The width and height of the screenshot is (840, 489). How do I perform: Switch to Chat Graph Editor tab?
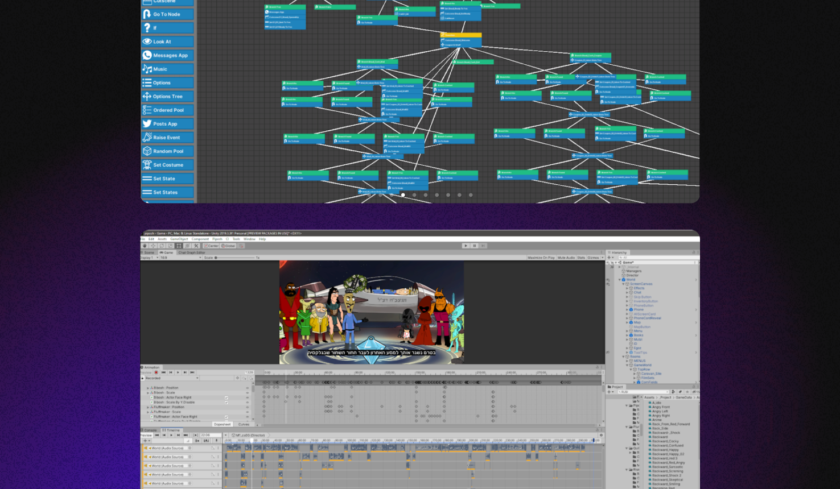(192, 252)
